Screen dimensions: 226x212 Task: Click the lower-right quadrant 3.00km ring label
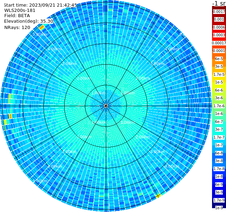(157, 152)
